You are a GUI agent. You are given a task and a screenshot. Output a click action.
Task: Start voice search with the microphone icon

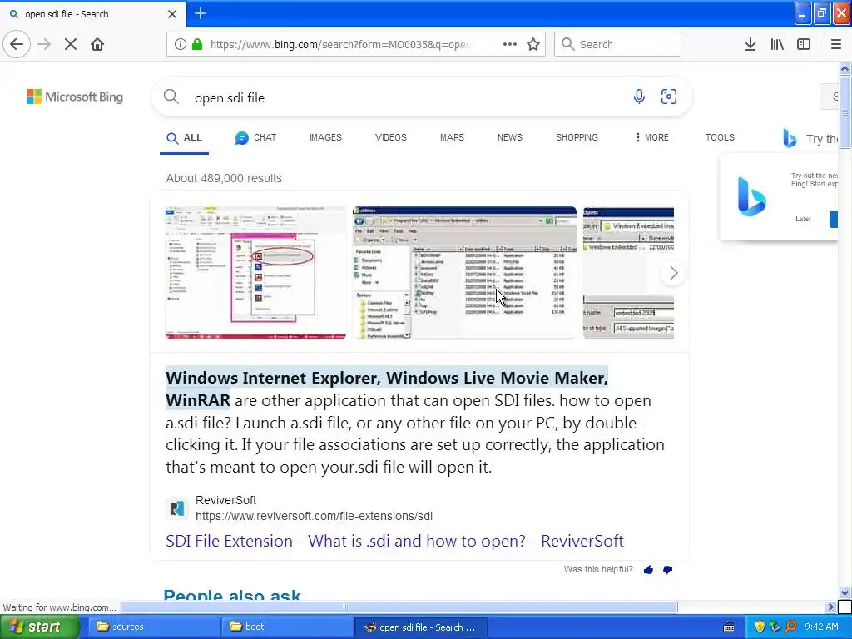640,97
